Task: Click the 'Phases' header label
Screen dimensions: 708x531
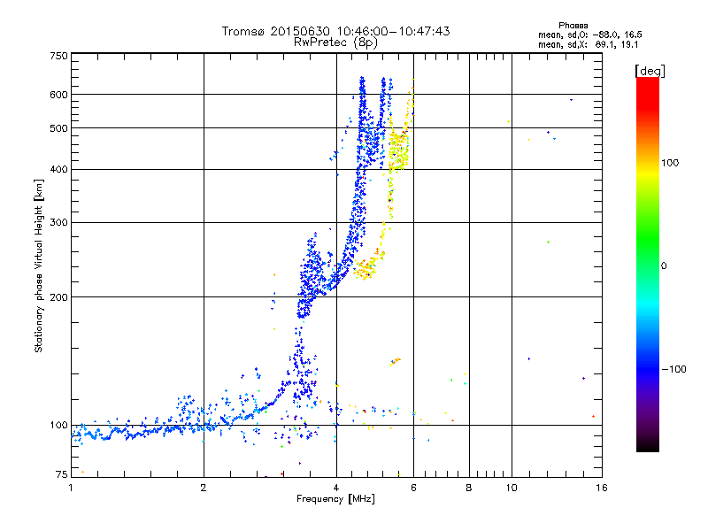Action: click(x=573, y=26)
